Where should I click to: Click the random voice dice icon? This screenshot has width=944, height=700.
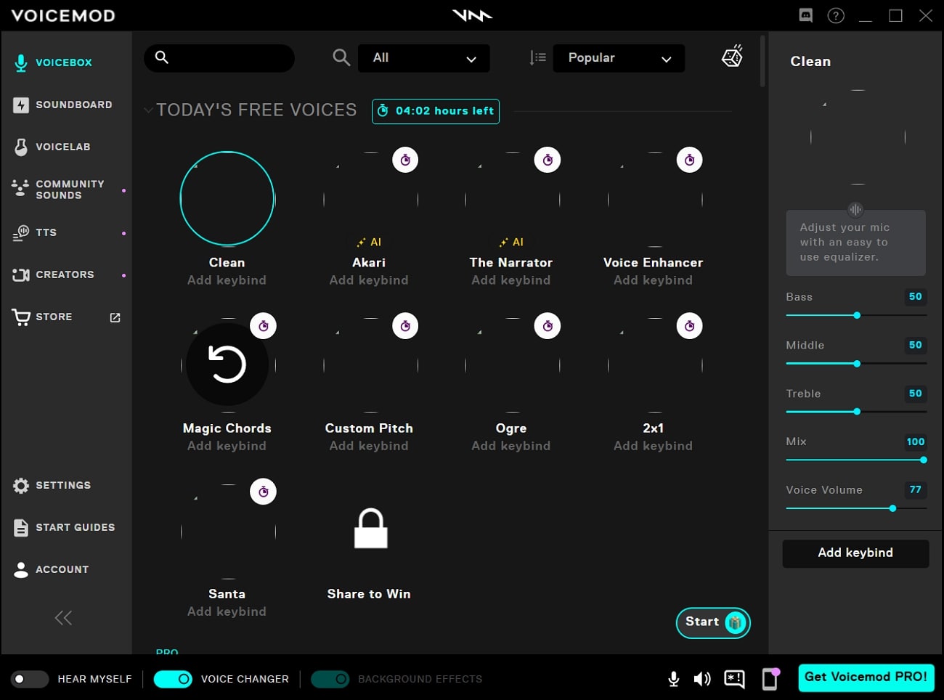coord(732,57)
